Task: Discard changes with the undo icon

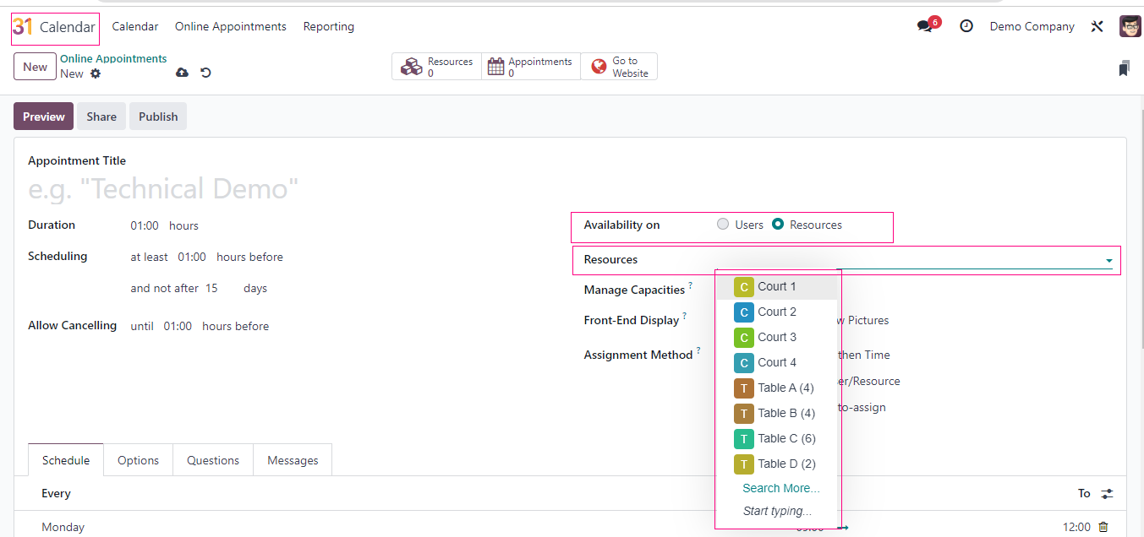Action: (205, 73)
